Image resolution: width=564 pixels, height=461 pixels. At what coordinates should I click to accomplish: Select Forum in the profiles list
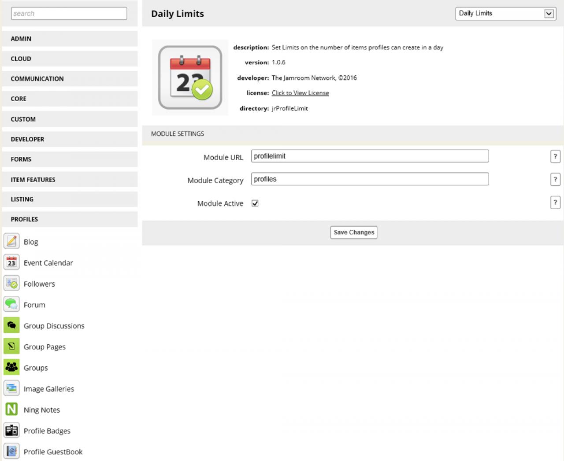[x=34, y=305]
